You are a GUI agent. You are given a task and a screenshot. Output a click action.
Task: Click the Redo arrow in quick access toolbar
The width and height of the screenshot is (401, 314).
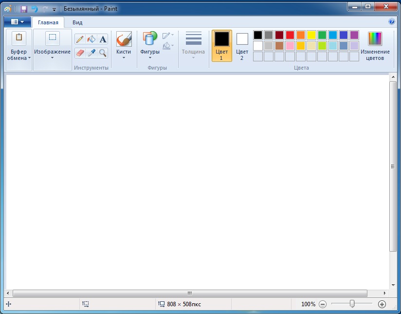45,9
